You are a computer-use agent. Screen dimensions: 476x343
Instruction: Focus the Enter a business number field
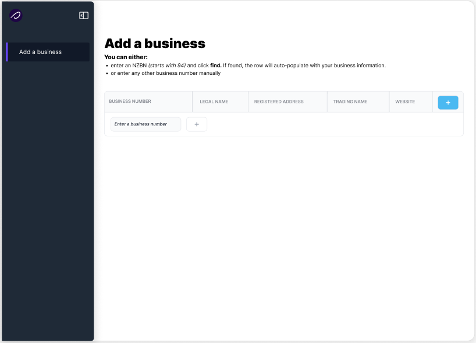(145, 124)
